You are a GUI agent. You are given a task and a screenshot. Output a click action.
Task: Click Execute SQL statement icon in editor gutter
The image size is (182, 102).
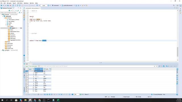pos(24,11)
